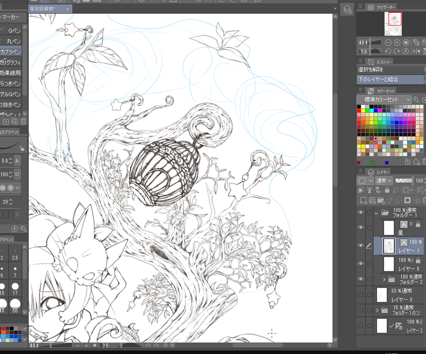
Task: Select the Gペン sub tool
Action: pyautogui.click(x=11, y=30)
